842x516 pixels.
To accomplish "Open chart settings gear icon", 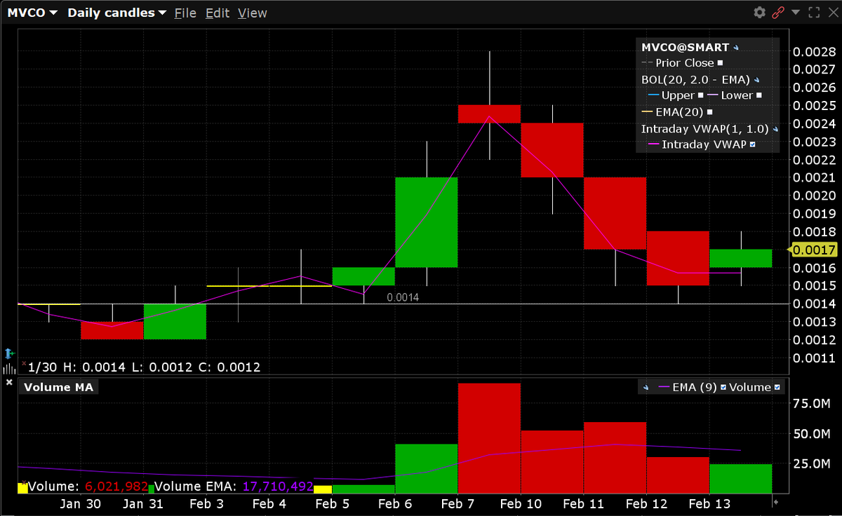I will point(759,13).
